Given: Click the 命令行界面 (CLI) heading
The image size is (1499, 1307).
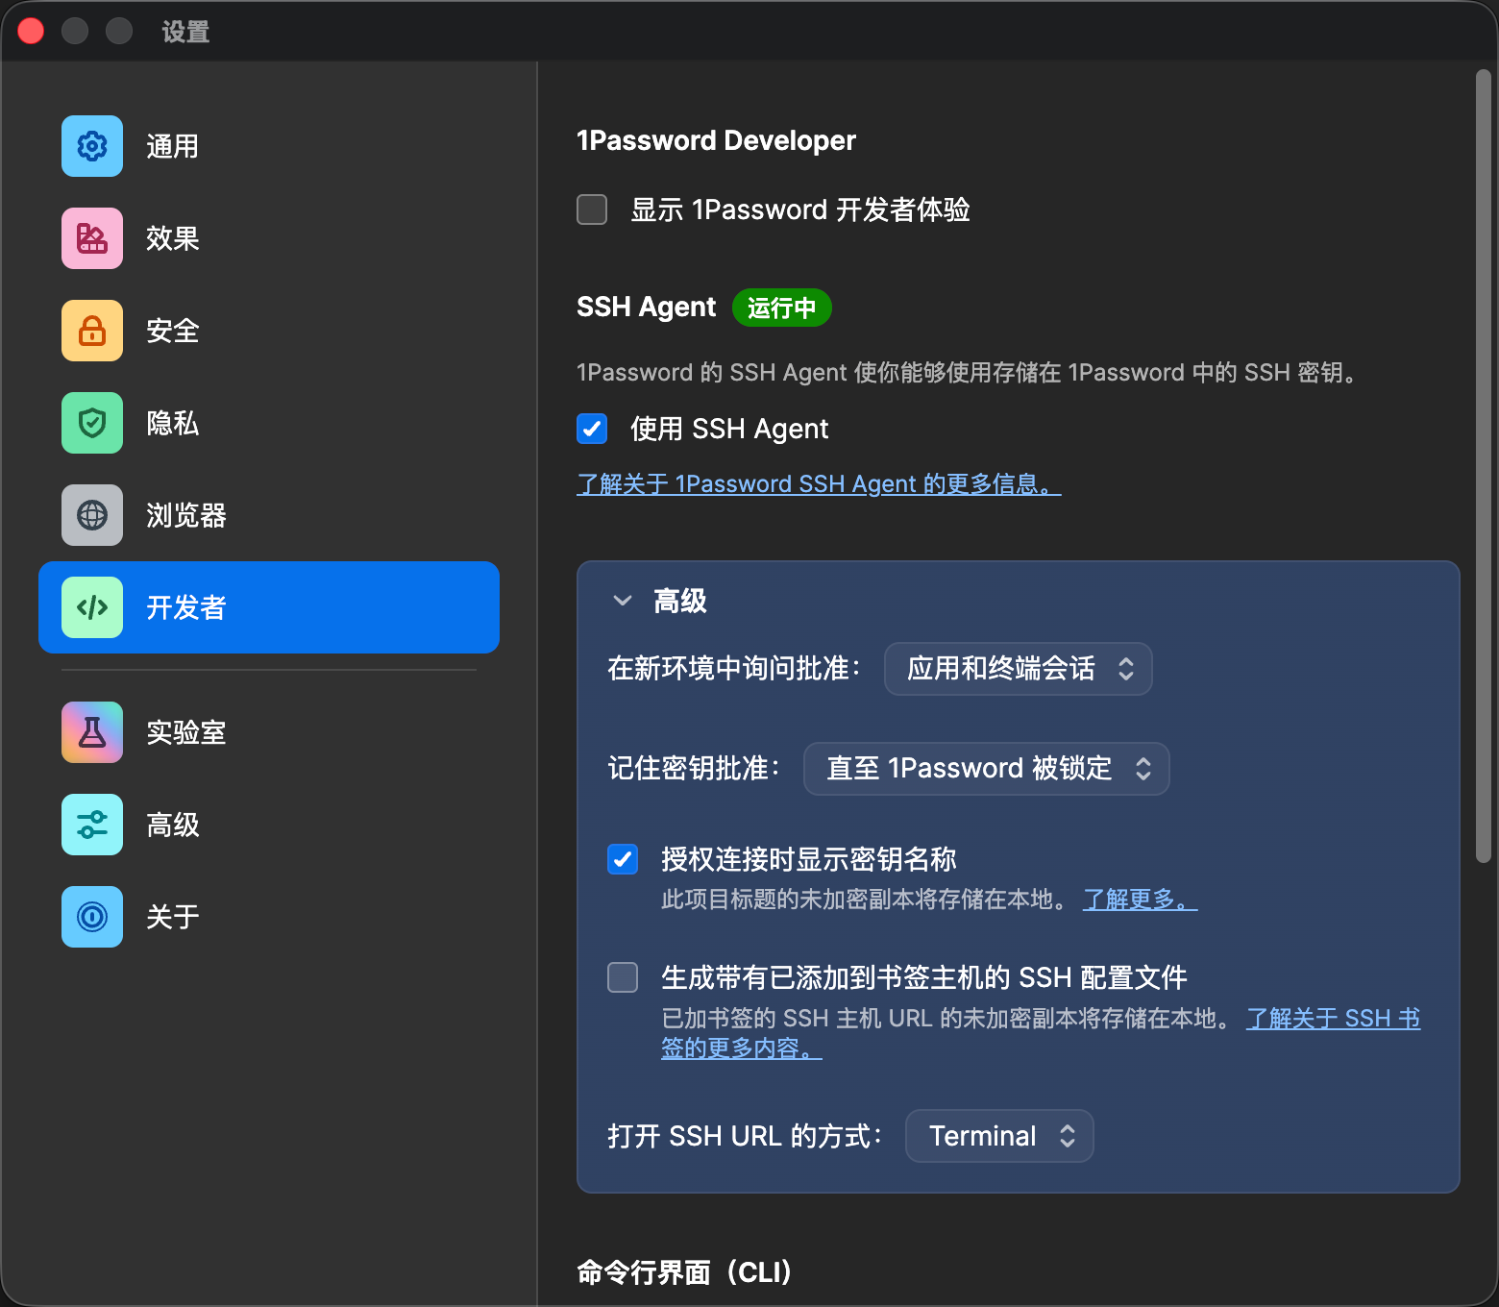Looking at the screenshot, I should click(684, 1272).
